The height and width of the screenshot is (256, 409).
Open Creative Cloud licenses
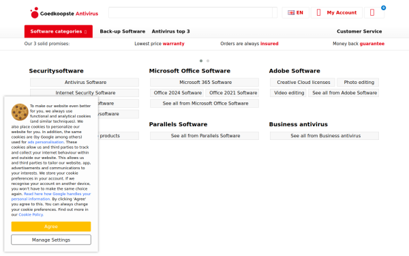coord(303,83)
